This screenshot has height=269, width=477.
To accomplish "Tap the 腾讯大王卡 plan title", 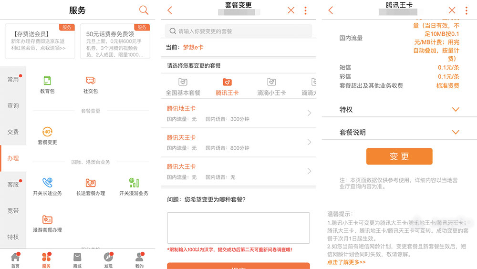I will (181, 167).
